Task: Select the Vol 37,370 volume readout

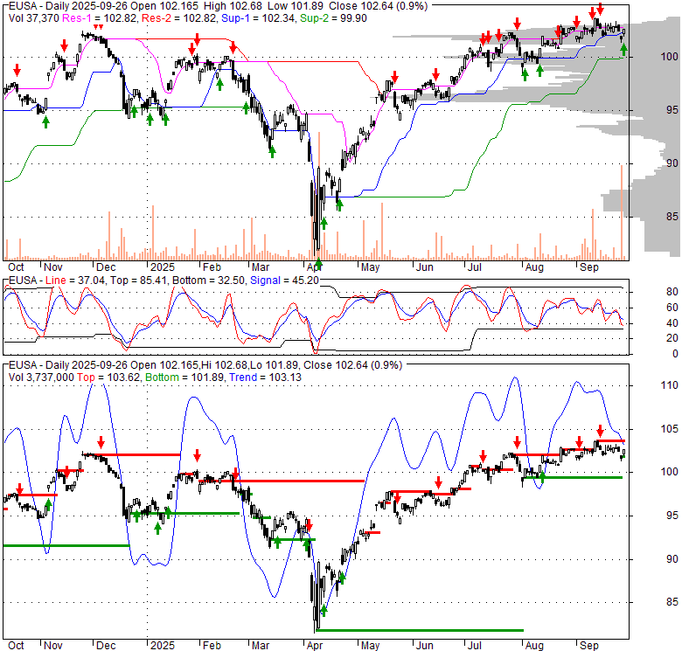Action: (34, 18)
